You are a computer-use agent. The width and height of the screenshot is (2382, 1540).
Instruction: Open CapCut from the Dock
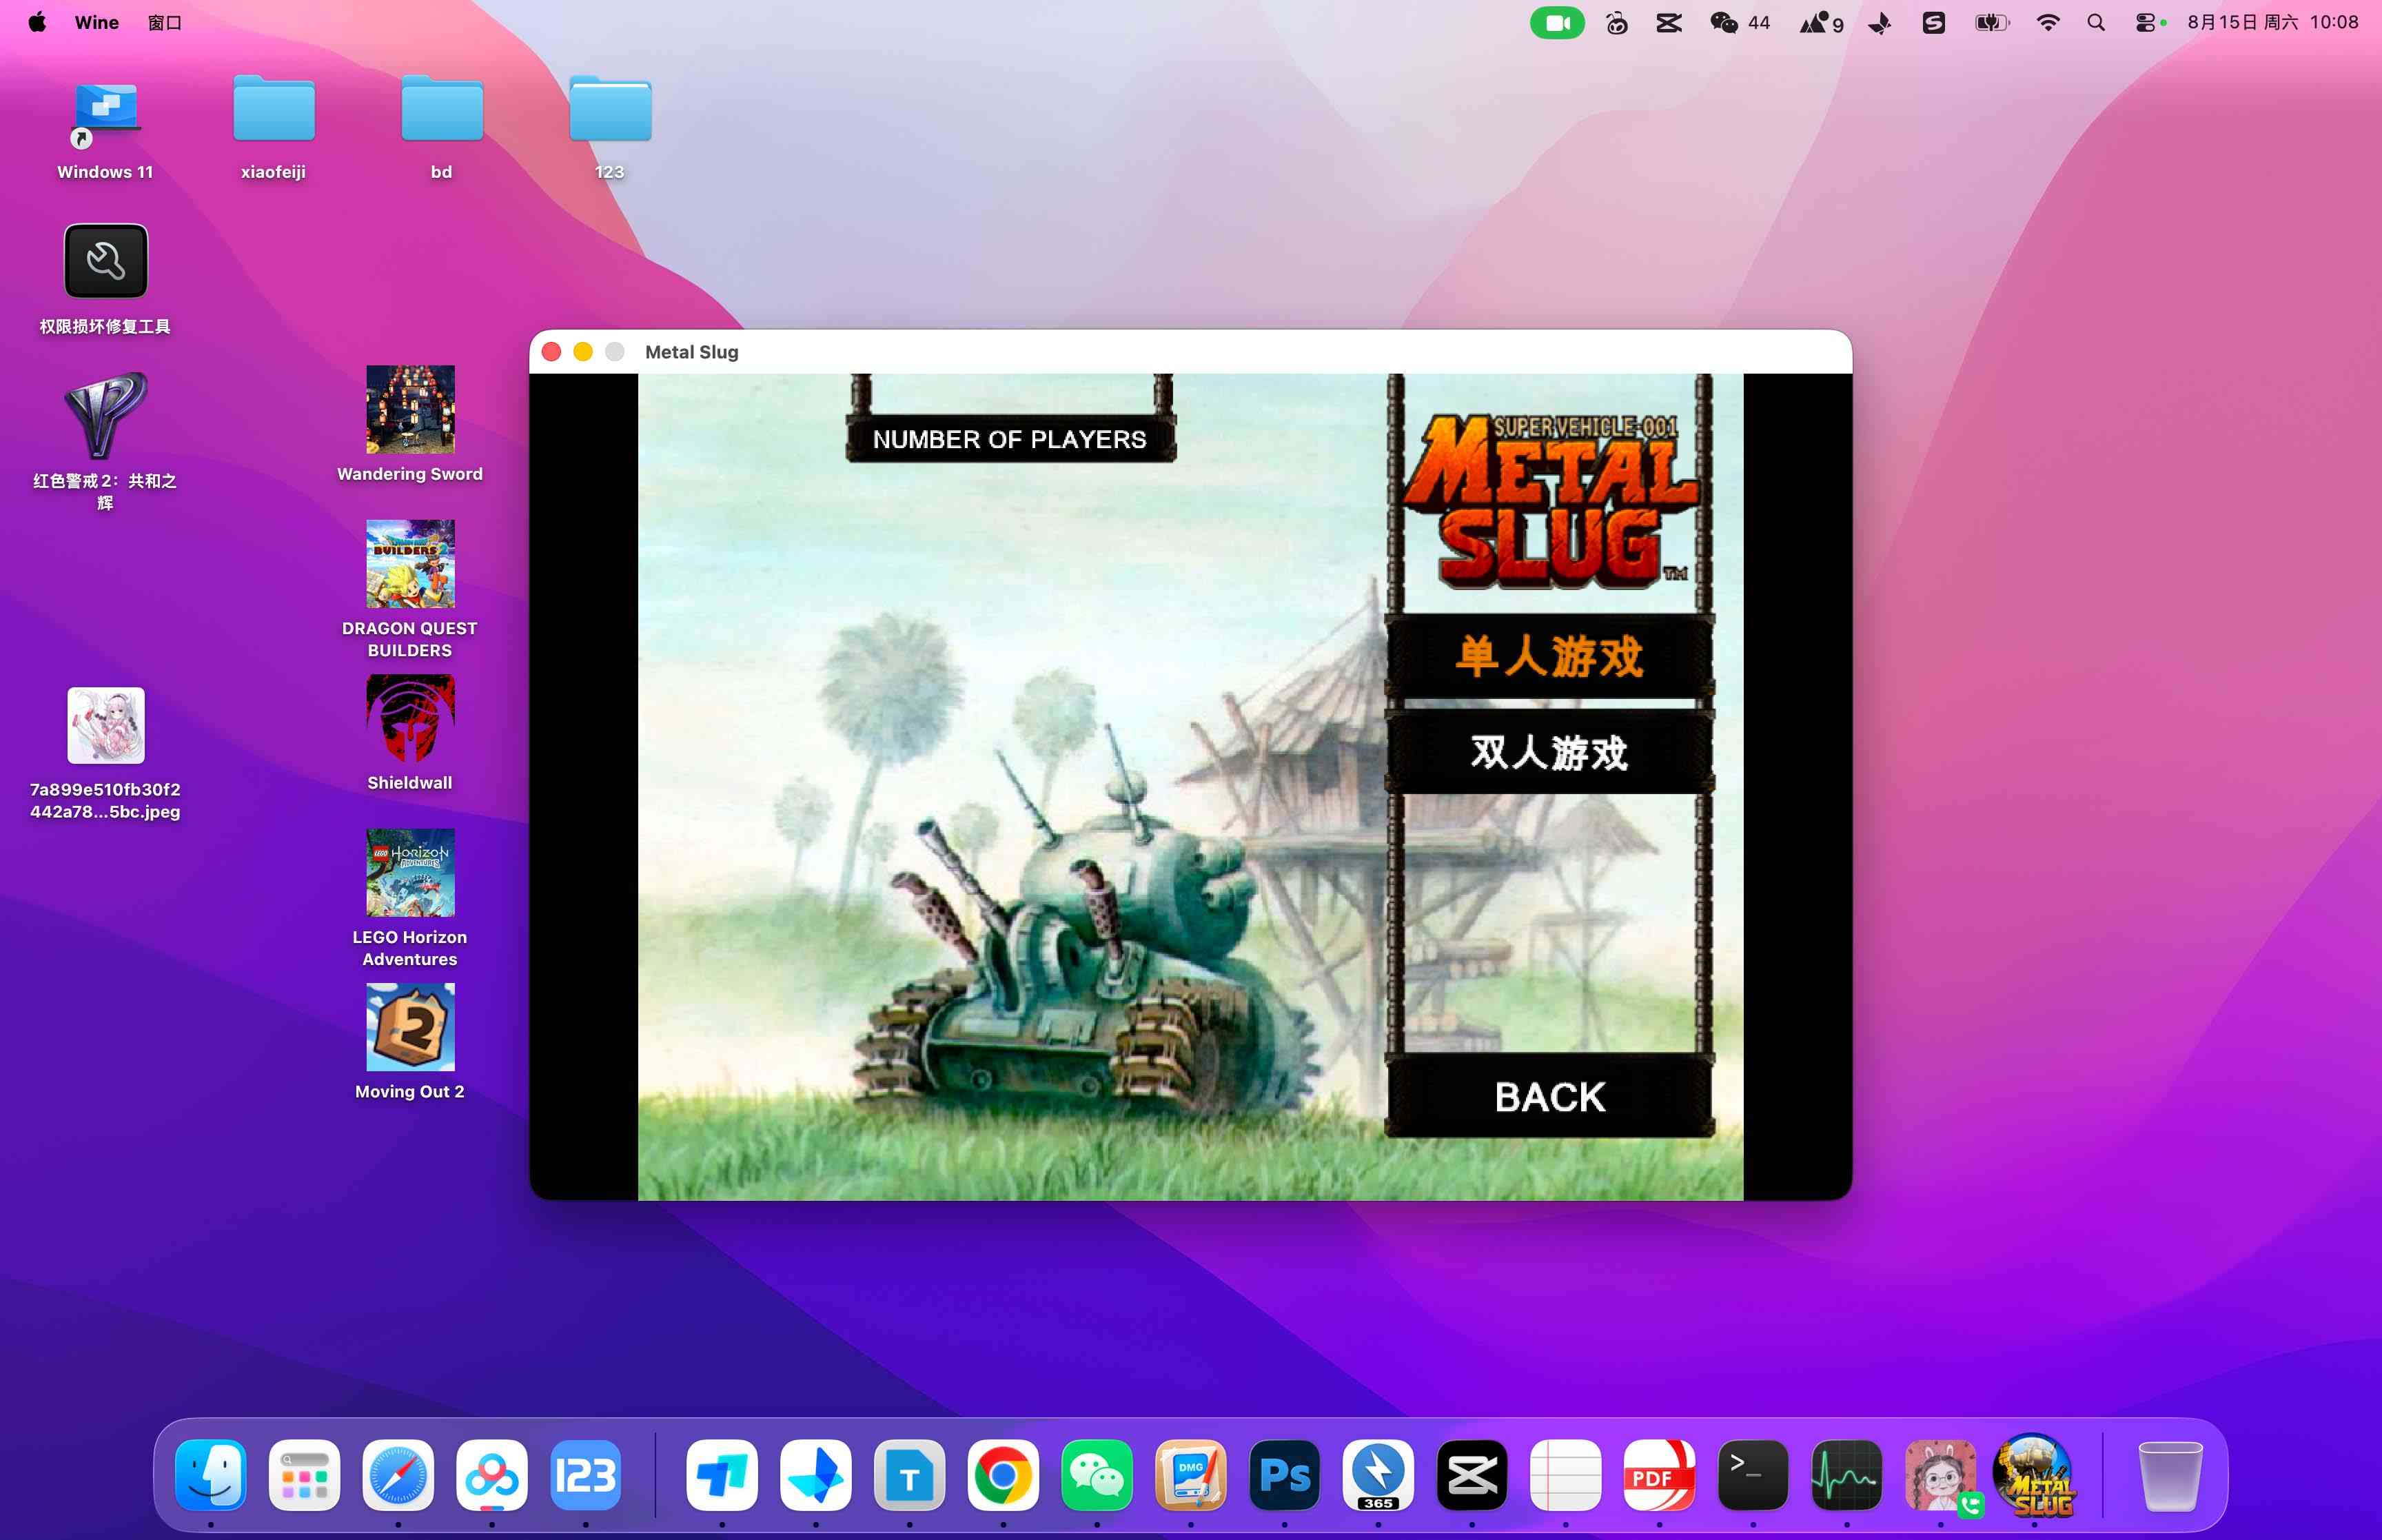(1472, 1475)
